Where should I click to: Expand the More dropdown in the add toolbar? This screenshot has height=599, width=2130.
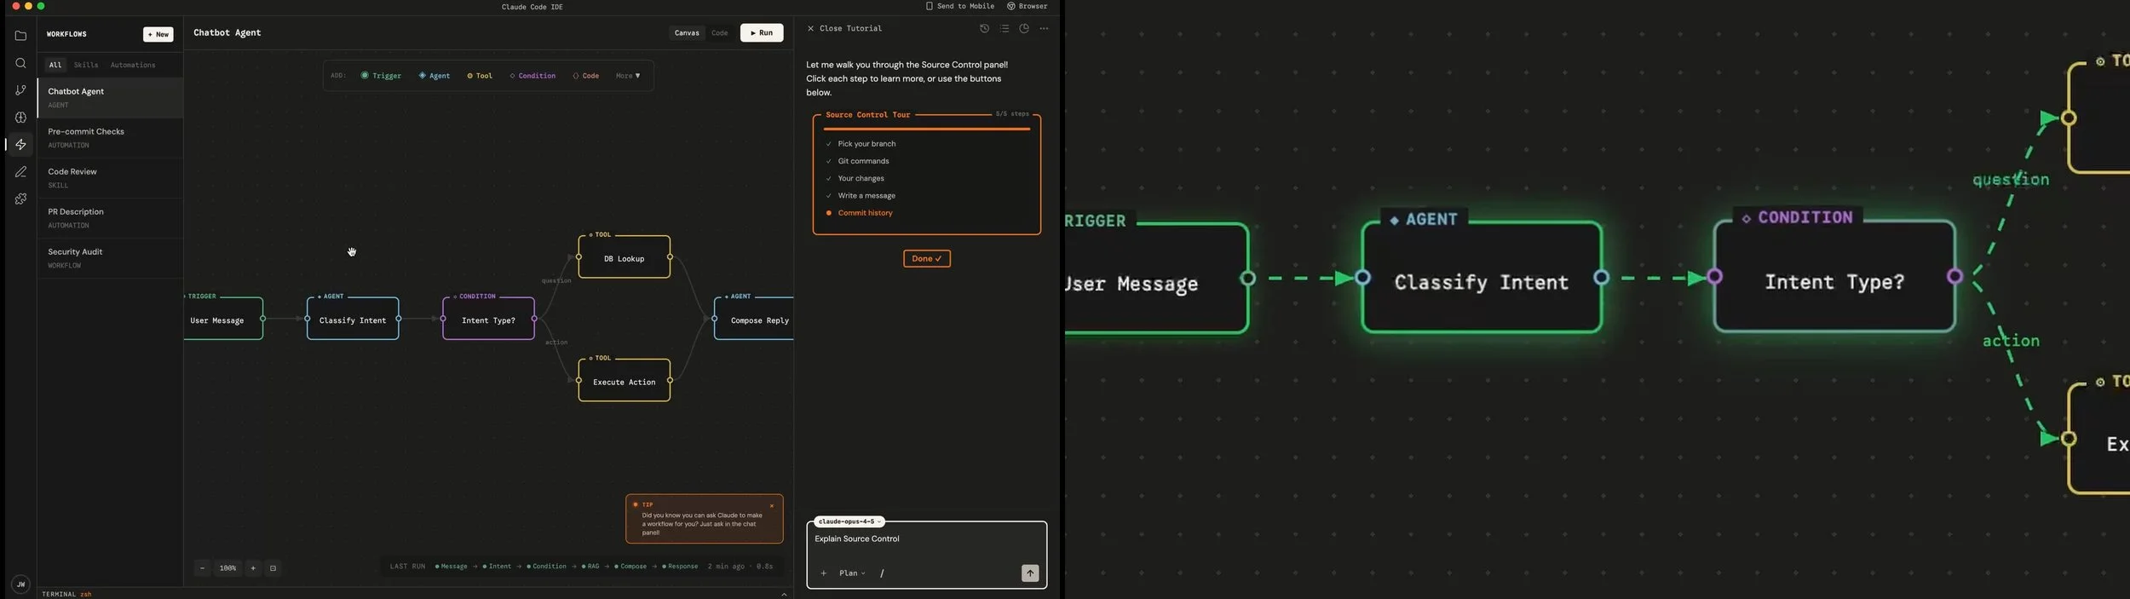[x=628, y=76]
